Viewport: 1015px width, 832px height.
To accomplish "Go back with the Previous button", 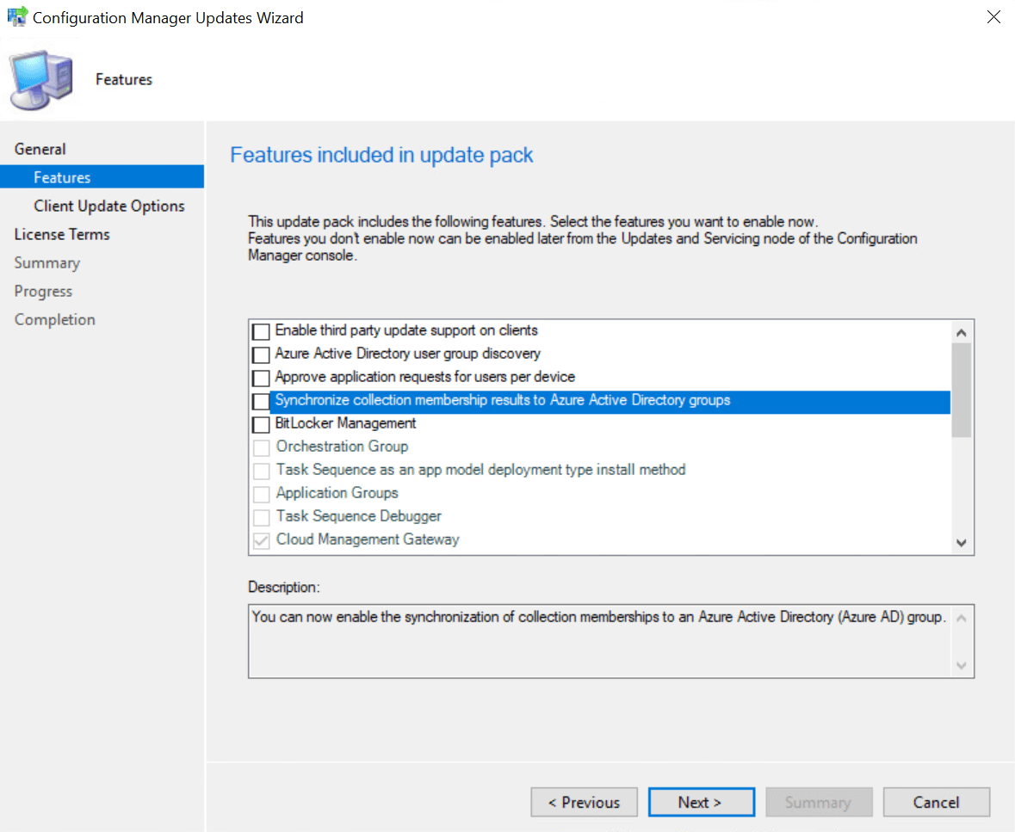I will click(x=584, y=802).
